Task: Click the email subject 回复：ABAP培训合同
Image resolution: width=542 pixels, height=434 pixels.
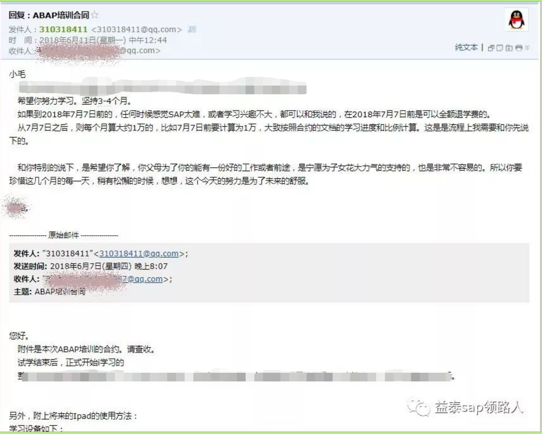Action: pyautogui.click(x=49, y=15)
